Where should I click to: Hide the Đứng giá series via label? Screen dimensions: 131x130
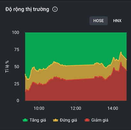(x=68, y=120)
